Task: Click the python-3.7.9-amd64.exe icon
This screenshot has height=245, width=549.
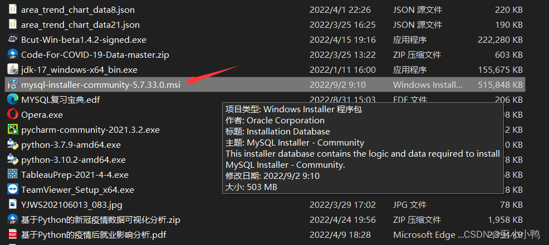Action: 13,144
